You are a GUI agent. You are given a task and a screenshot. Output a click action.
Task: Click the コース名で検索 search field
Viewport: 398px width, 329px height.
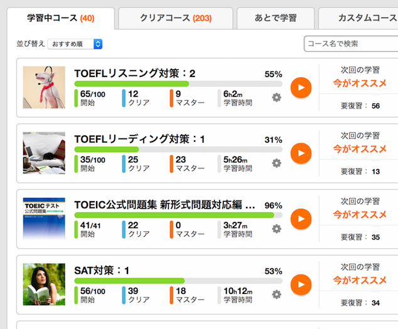tap(352, 44)
